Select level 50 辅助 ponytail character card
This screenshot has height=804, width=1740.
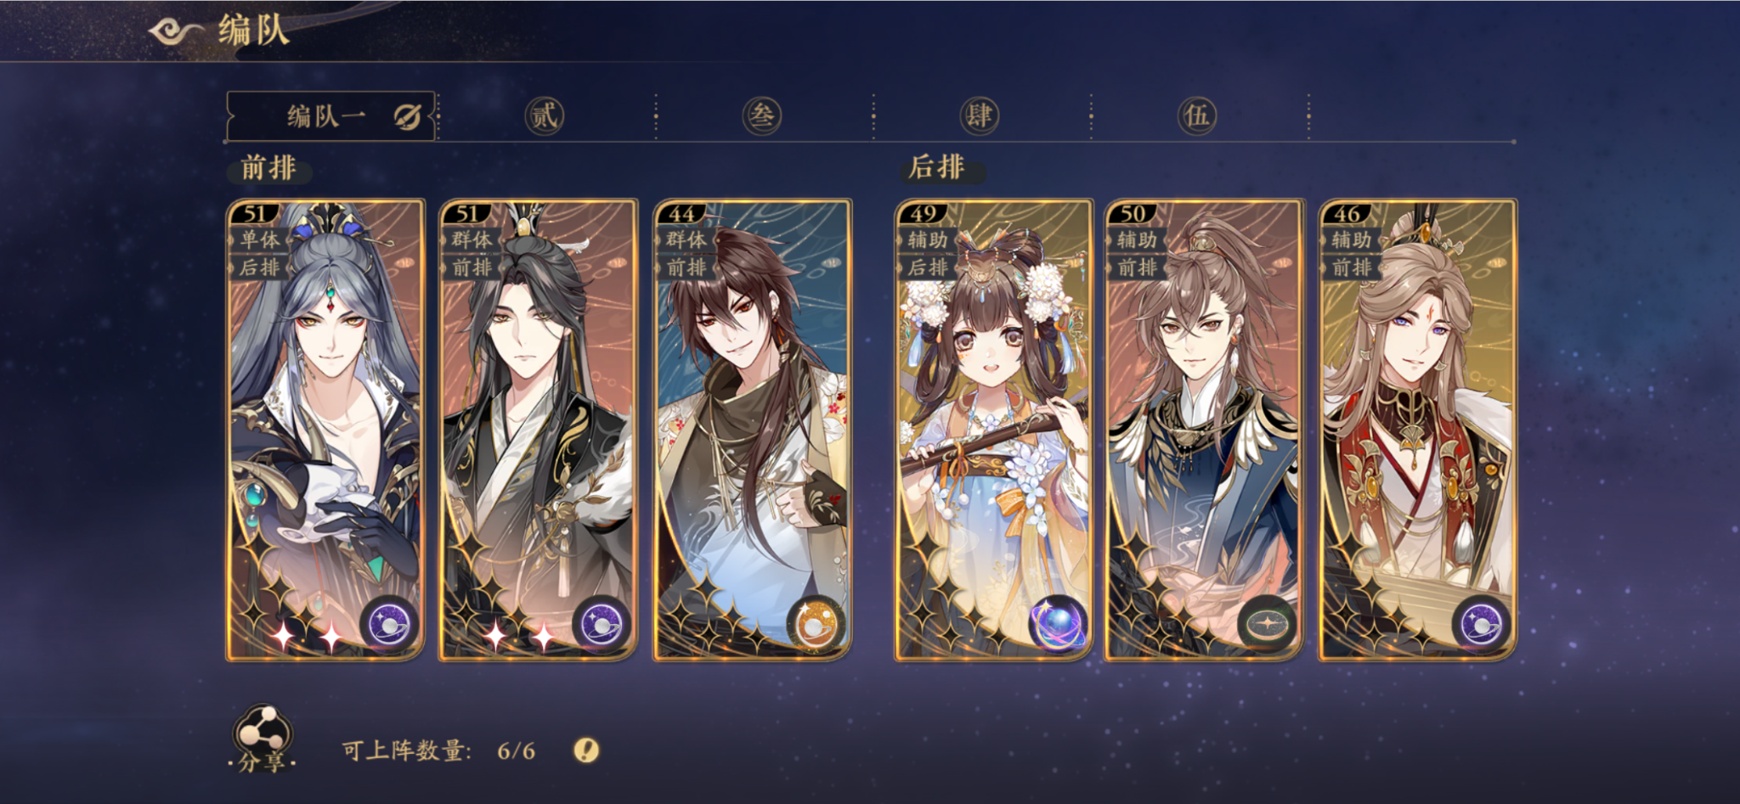[1204, 430]
